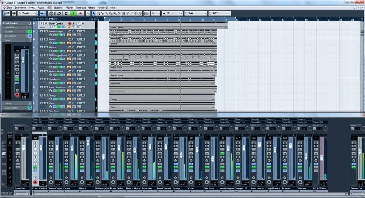Click the mixer horizontal scrollbar right arrow

point(346,194)
